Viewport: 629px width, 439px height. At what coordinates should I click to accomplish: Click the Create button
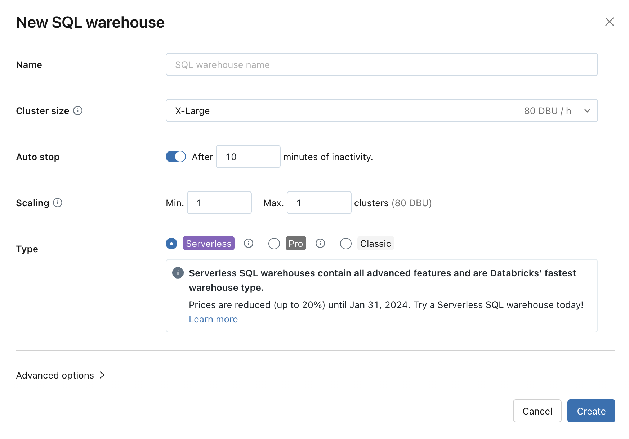pos(591,411)
